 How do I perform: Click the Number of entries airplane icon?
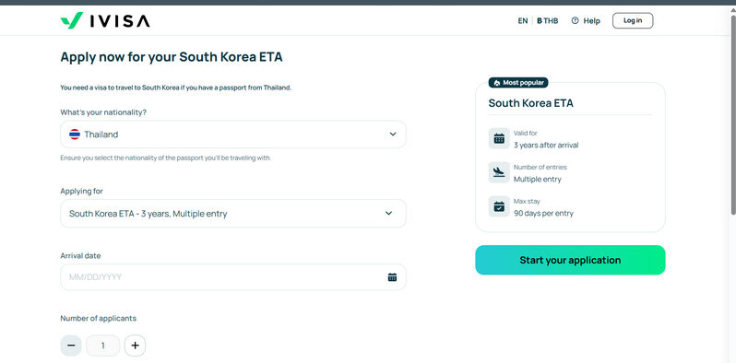pos(499,172)
